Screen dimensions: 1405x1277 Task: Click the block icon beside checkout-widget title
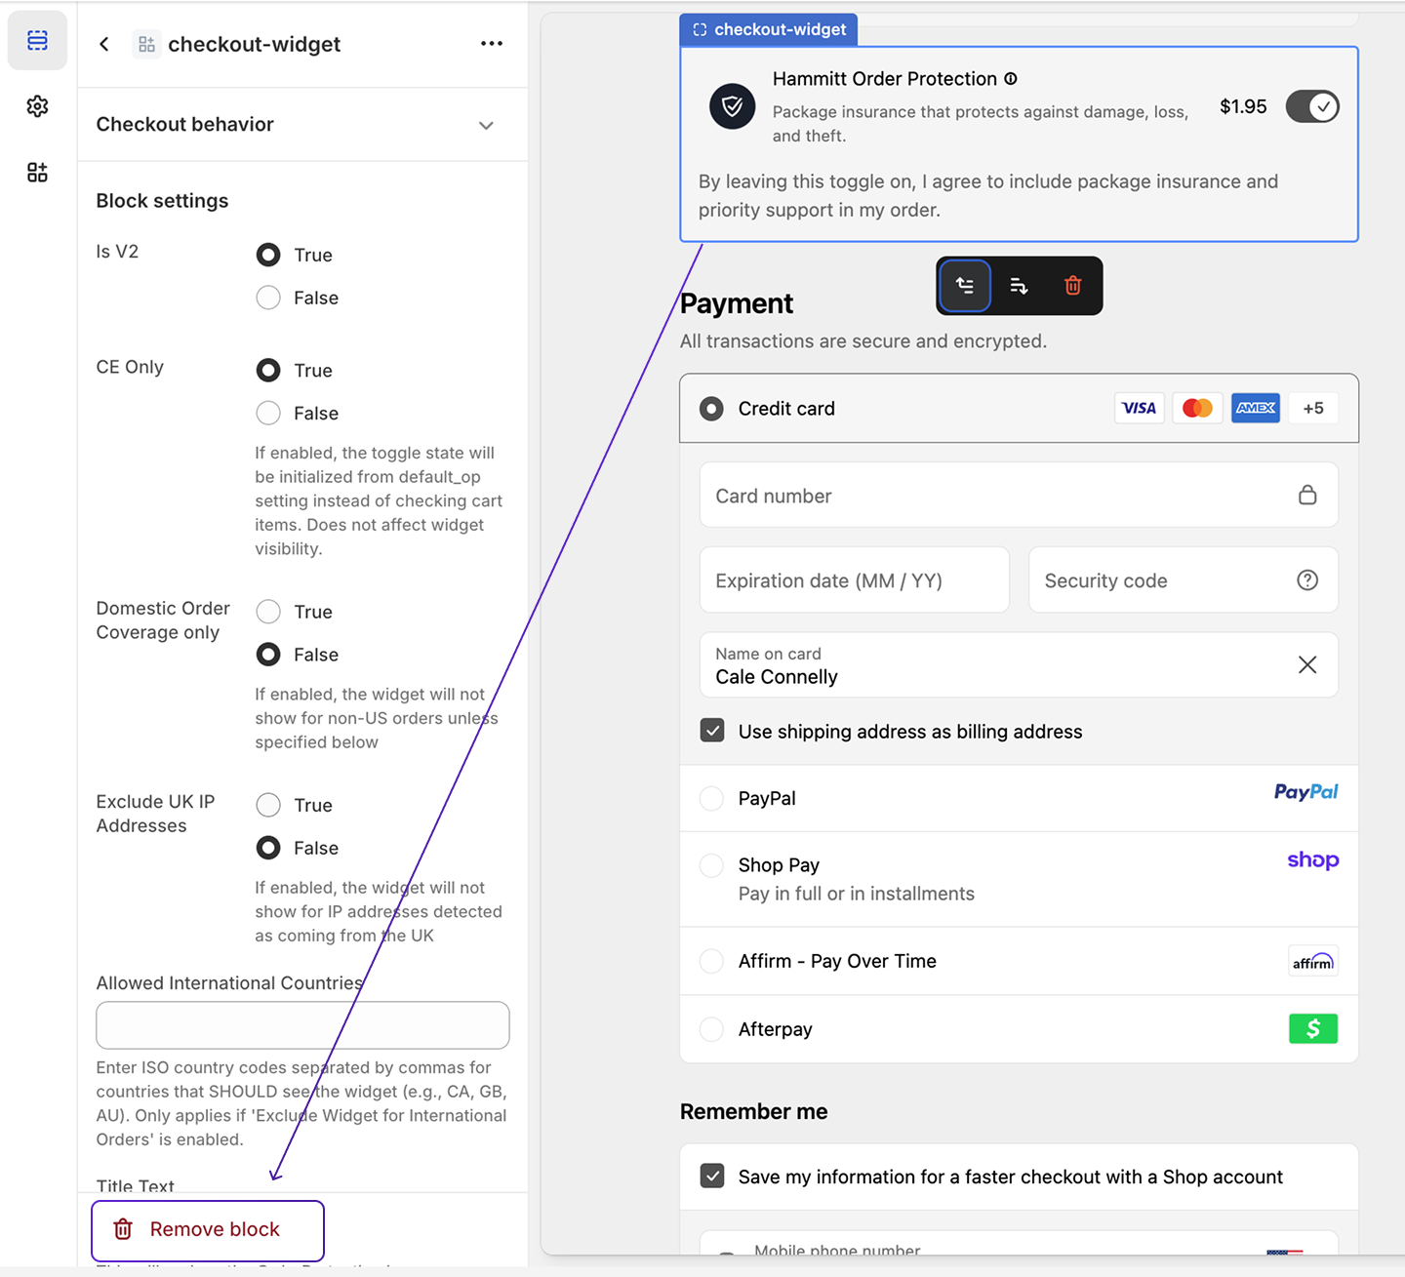pyautogui.click(x=146, y=44)
